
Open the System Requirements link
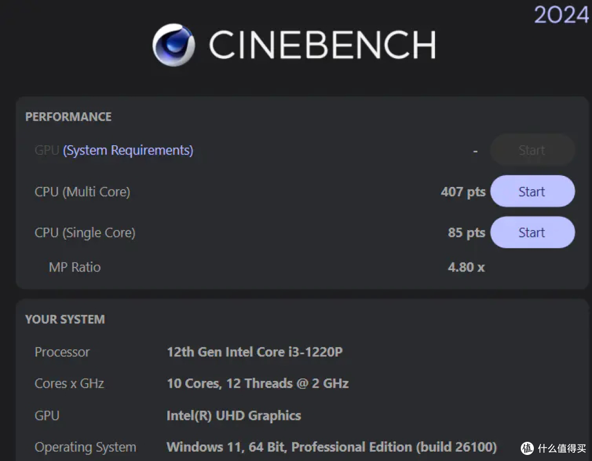pos(128,150)
